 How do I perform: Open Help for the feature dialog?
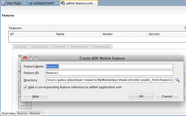coord(36,96)
